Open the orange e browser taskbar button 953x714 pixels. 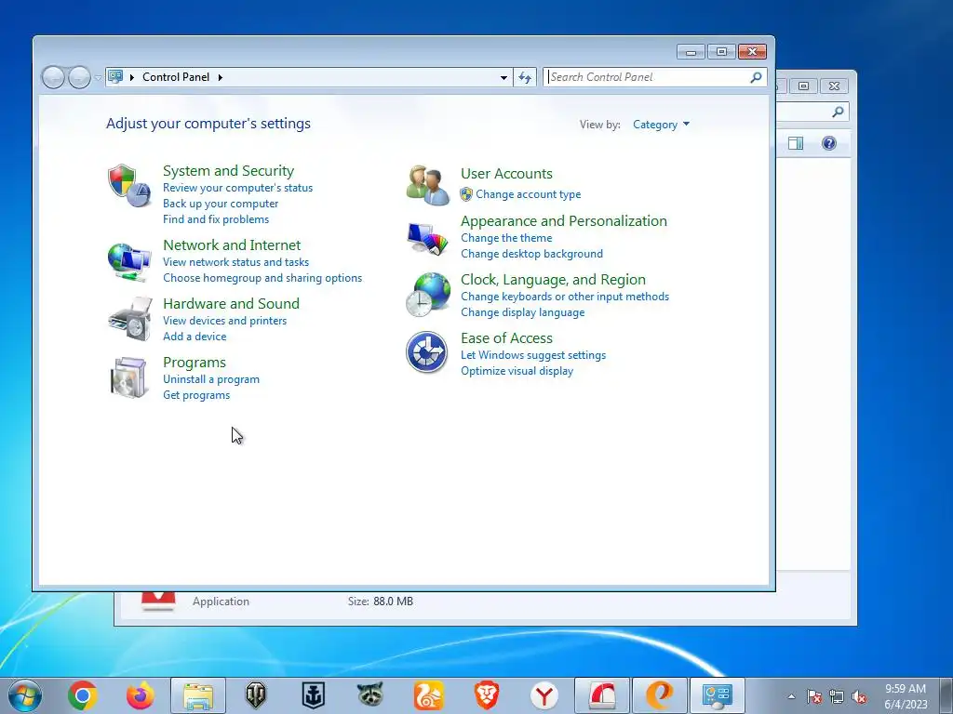pos(660,695)
